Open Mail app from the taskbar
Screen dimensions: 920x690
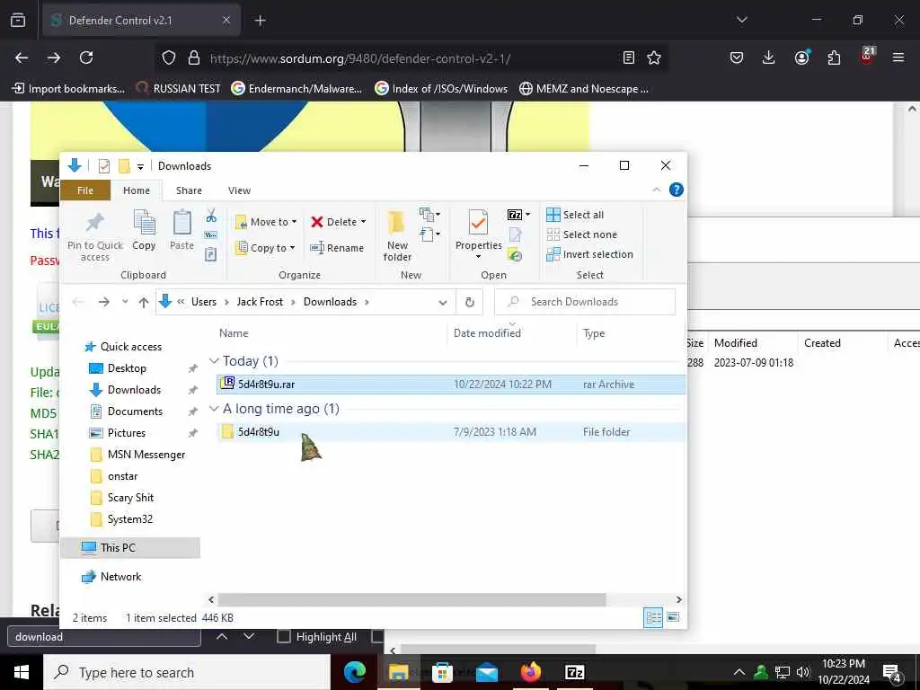486,672
